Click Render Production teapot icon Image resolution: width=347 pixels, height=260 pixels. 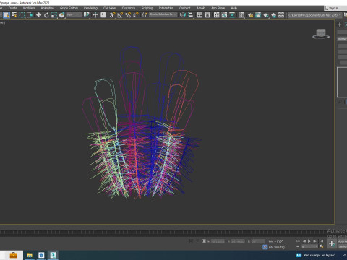(x=265, y=15)
